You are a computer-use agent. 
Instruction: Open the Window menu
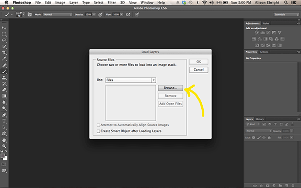coord(147,3)
